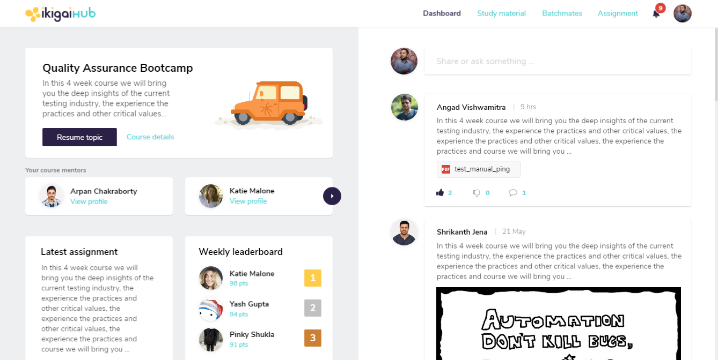
Task: Click the Share or ask something field
Action: tap(557, 62)
